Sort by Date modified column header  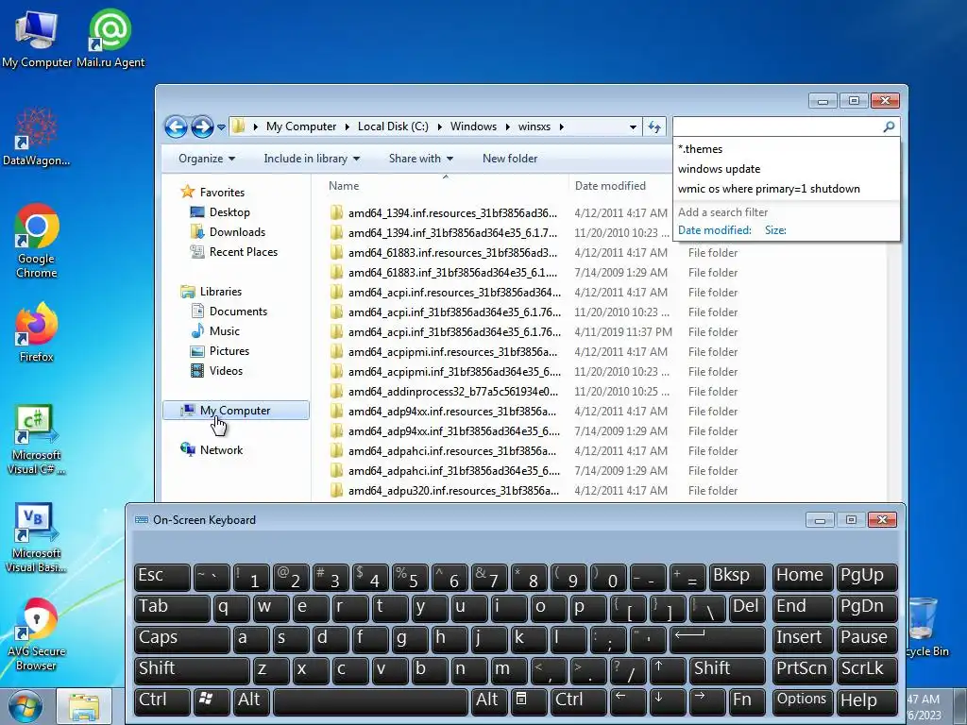tap(619, 186)
